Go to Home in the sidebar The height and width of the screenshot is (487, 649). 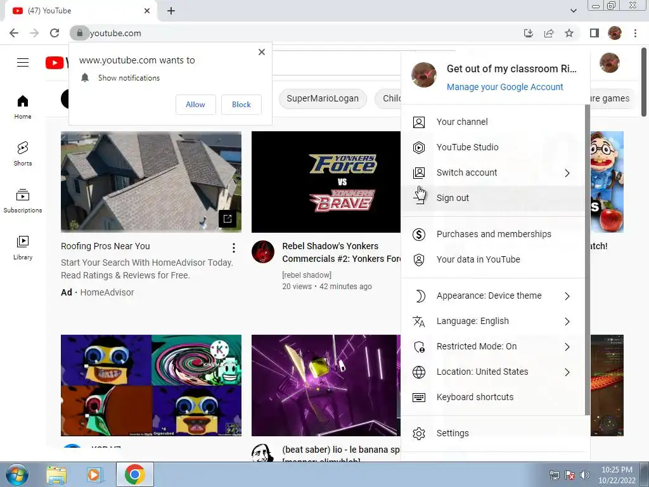click(23, 107)
